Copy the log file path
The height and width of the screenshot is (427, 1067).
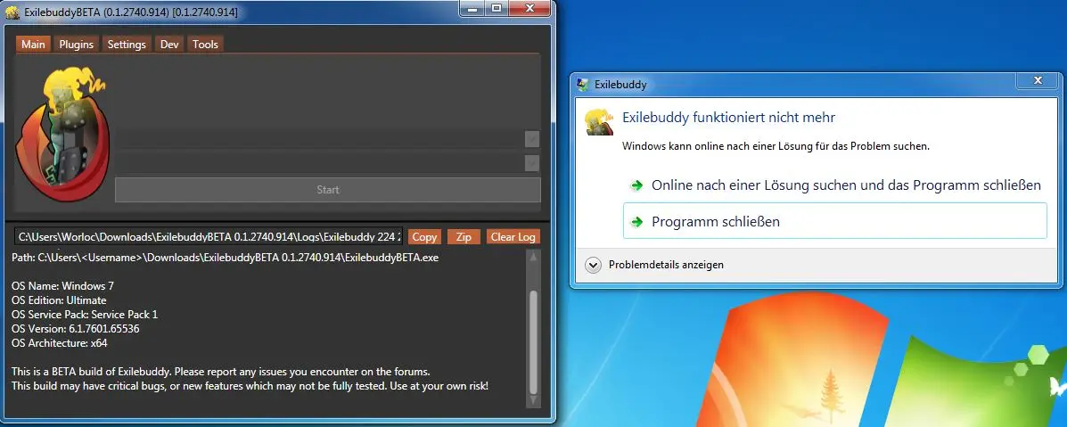click(424, 237)
